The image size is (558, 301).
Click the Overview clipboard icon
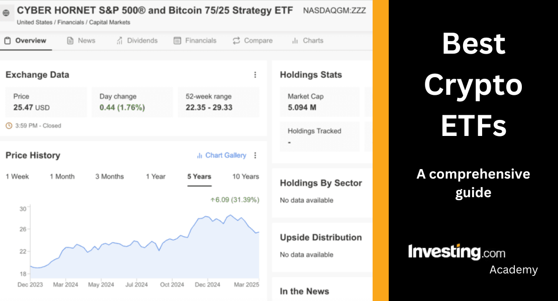(x=8, y=41)
